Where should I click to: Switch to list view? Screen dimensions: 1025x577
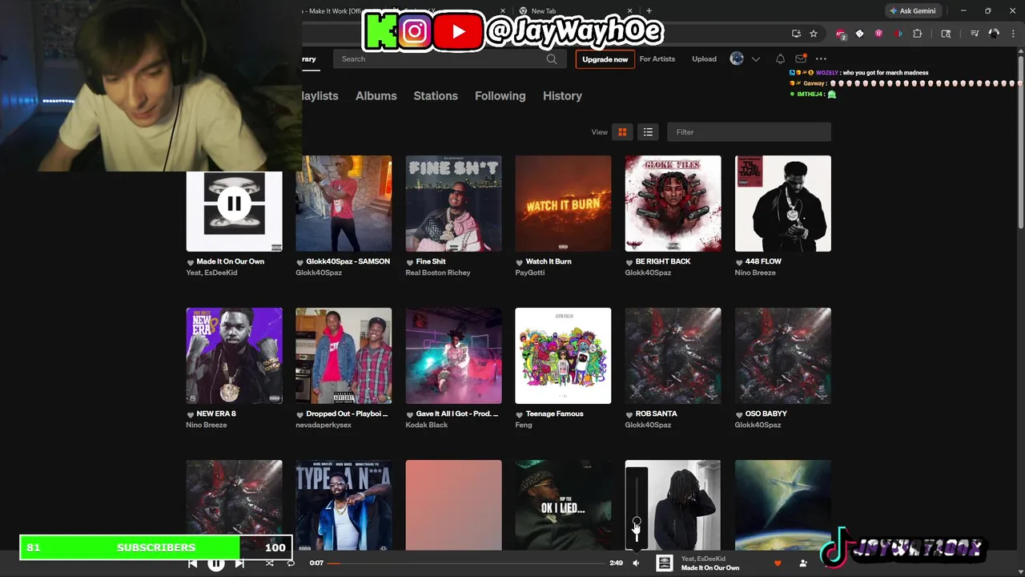(x=648, y=132)
